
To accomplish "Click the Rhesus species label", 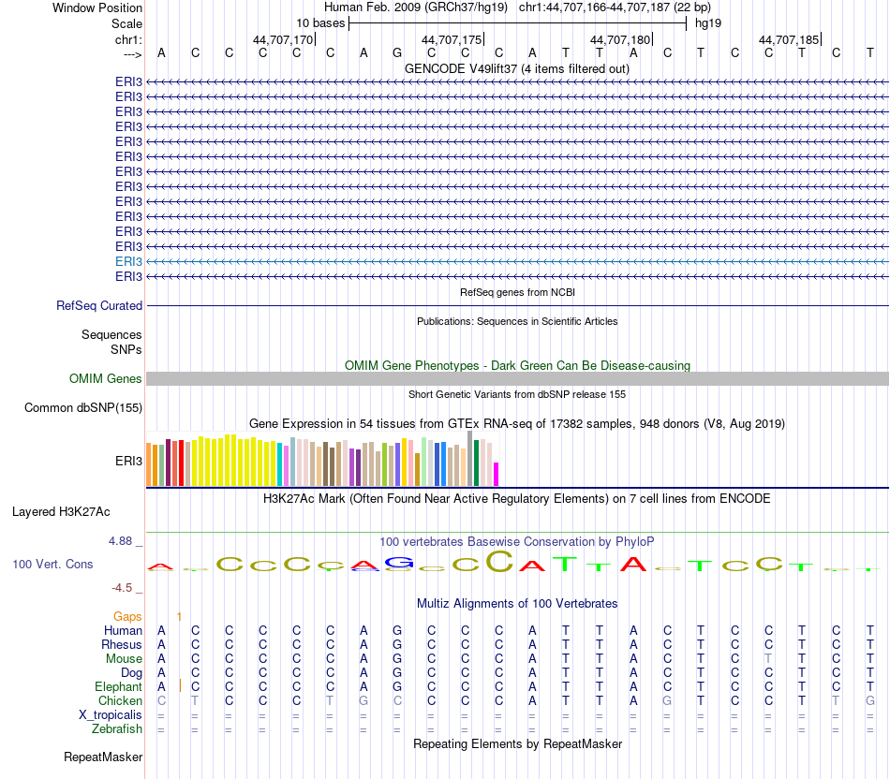I will [x=122, y=644].
